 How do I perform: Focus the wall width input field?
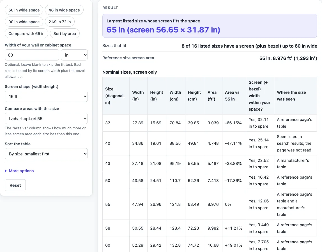[x=32, y=55]
